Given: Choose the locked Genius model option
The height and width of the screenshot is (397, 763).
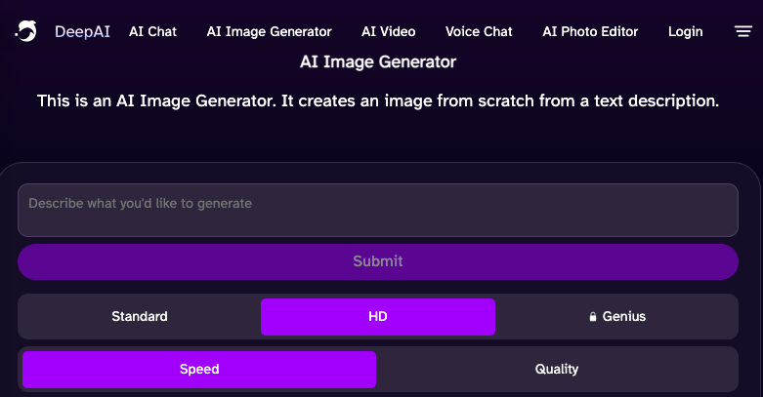Looking at the screenshot, I should click(616, 316).
